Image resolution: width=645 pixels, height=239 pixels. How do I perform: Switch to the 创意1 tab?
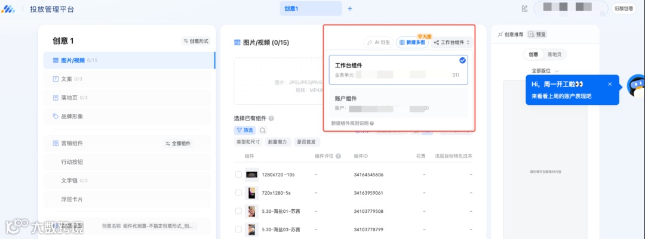point(311,8)
